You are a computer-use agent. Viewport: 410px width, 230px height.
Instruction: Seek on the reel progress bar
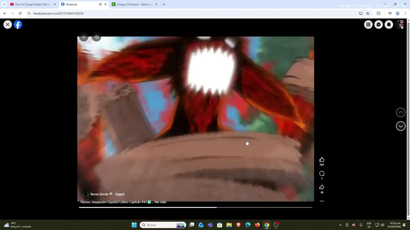[196, 208]
